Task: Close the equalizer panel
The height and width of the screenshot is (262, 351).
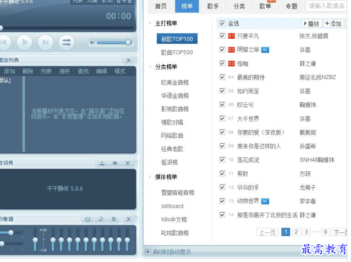Action: pos(129,219)
